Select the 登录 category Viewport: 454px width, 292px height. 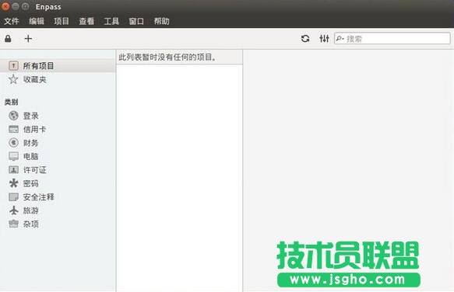[x=31, y=116]
